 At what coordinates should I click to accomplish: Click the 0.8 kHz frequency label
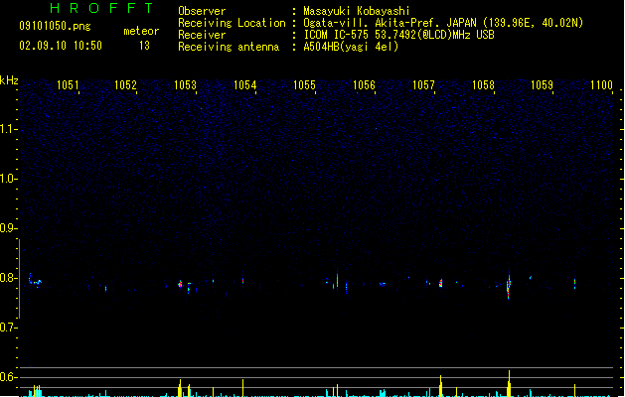point(8,278)
